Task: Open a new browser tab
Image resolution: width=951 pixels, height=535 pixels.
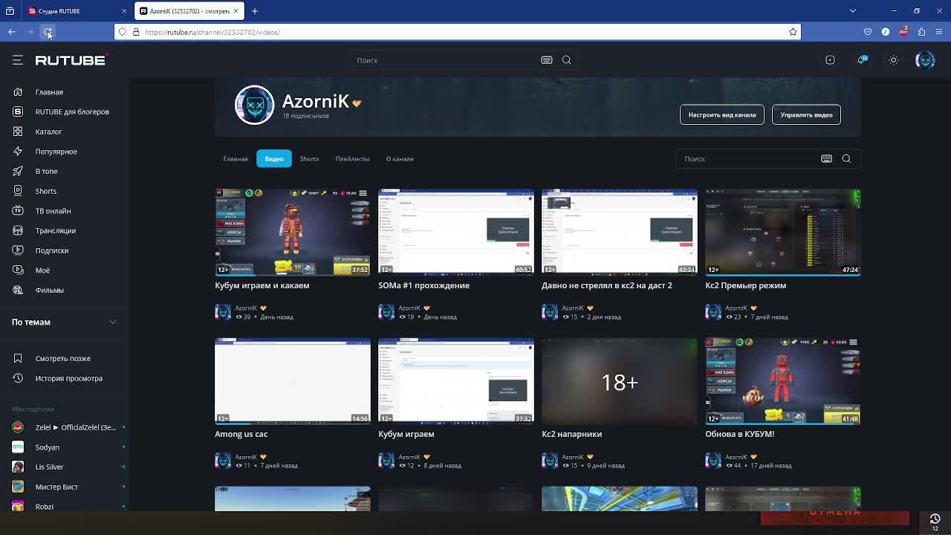Action: 254,11
